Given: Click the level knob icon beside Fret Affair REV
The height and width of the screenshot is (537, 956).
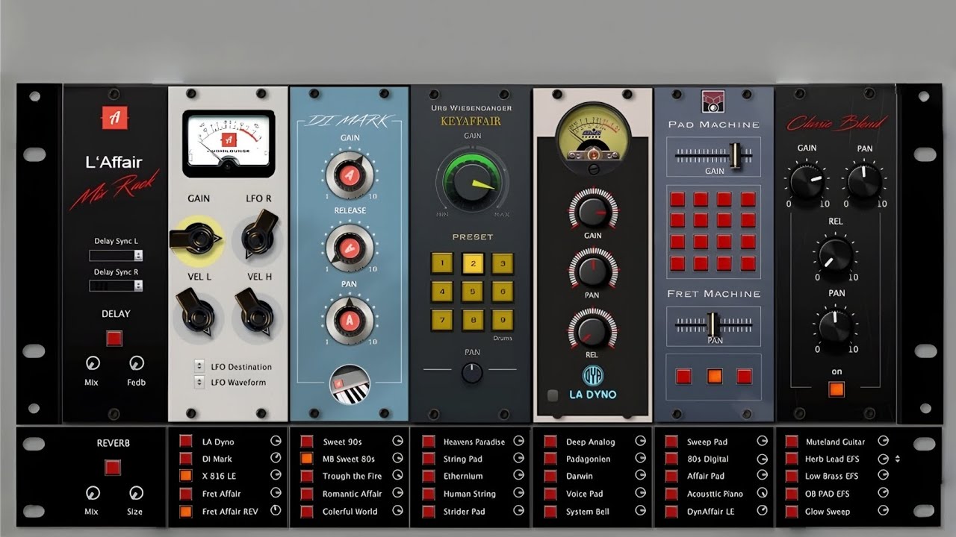Looking at the screenshot, I should 276,511.
